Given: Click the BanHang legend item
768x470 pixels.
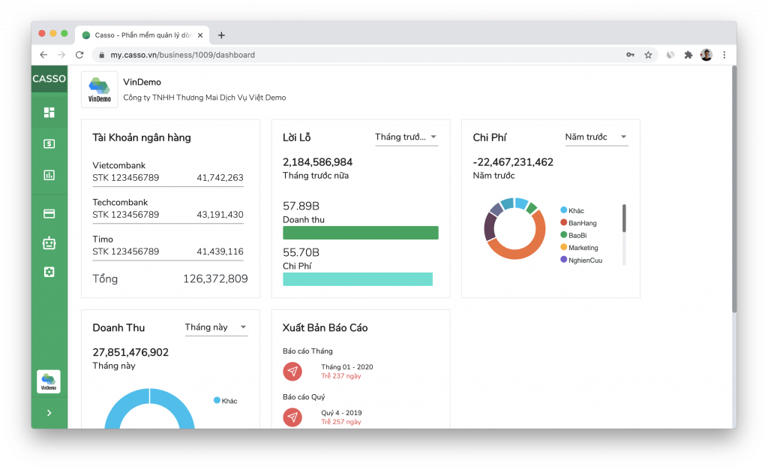Looking at the screenshot, I should click(578, 223).
